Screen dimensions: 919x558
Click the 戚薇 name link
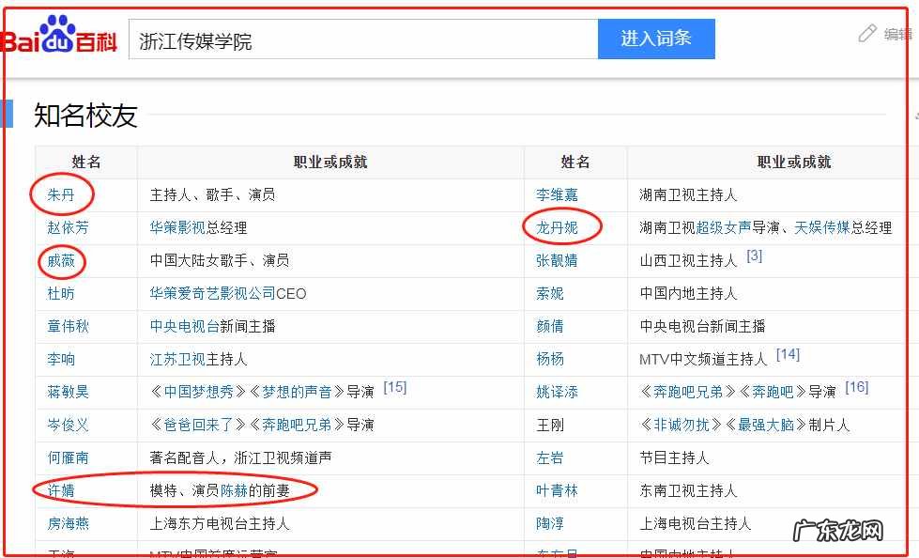61,260
